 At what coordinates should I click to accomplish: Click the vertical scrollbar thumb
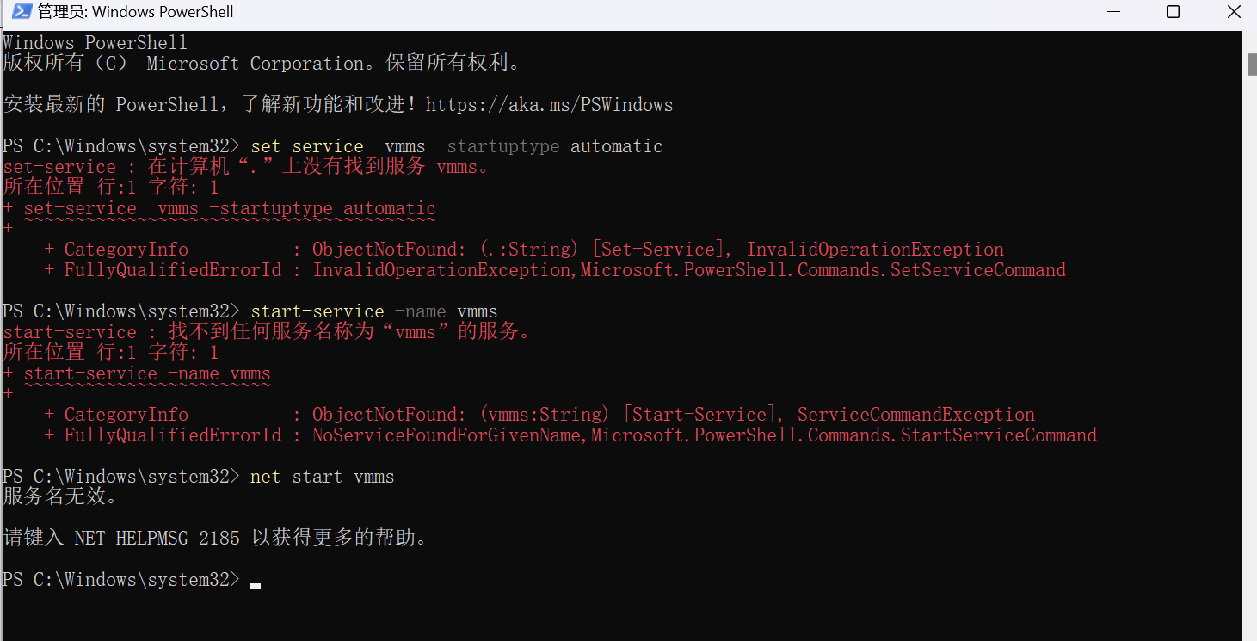(x=1252, y=65)
